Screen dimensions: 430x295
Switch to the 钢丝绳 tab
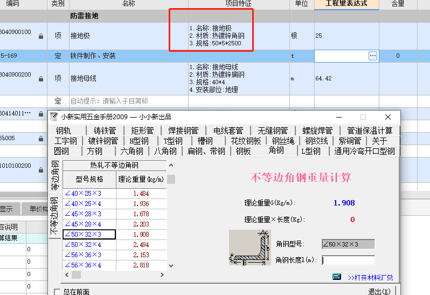[x=283, y=141]
